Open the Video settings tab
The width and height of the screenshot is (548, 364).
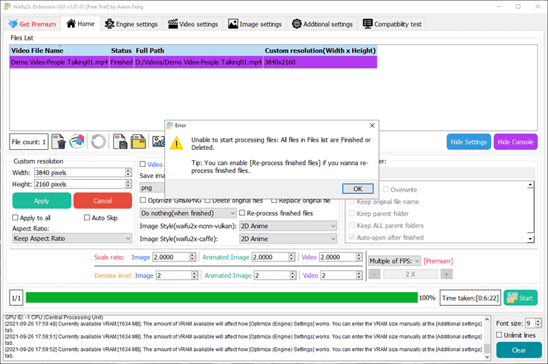[193, 24]
